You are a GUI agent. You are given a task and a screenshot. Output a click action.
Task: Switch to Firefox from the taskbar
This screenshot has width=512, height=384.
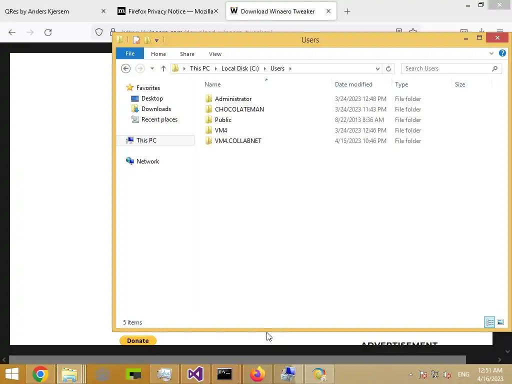tap(257, 374)
